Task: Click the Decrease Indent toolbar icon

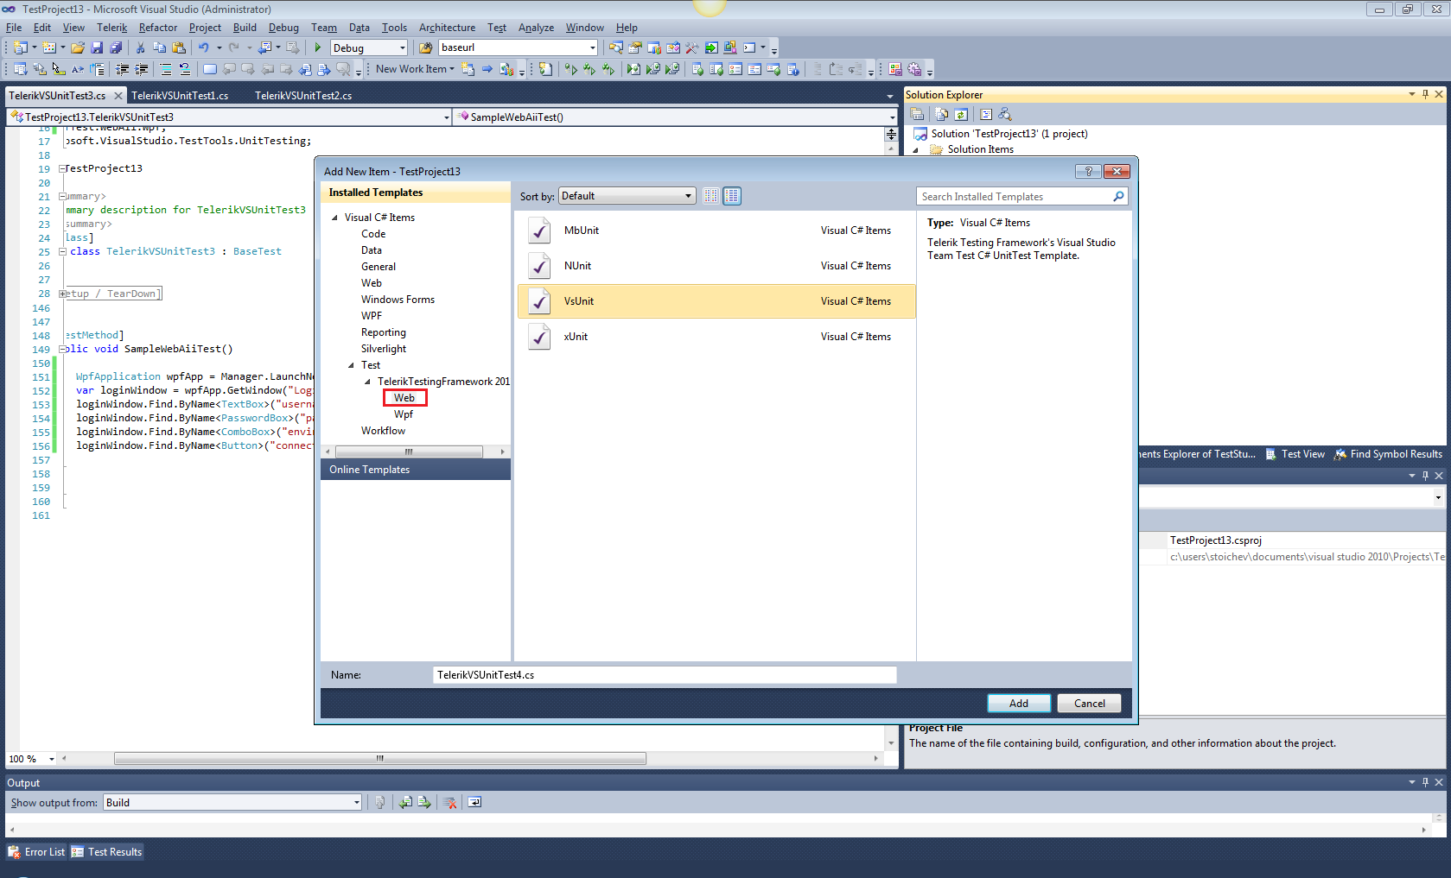Action: click(122, 69)
